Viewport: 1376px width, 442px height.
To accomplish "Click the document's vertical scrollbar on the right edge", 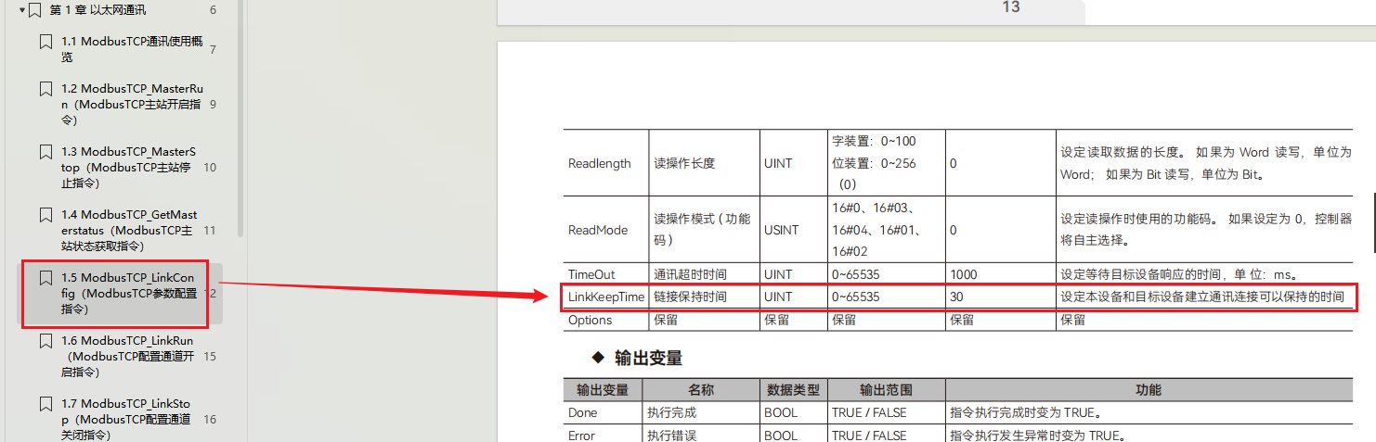I will coord(1373,222).
